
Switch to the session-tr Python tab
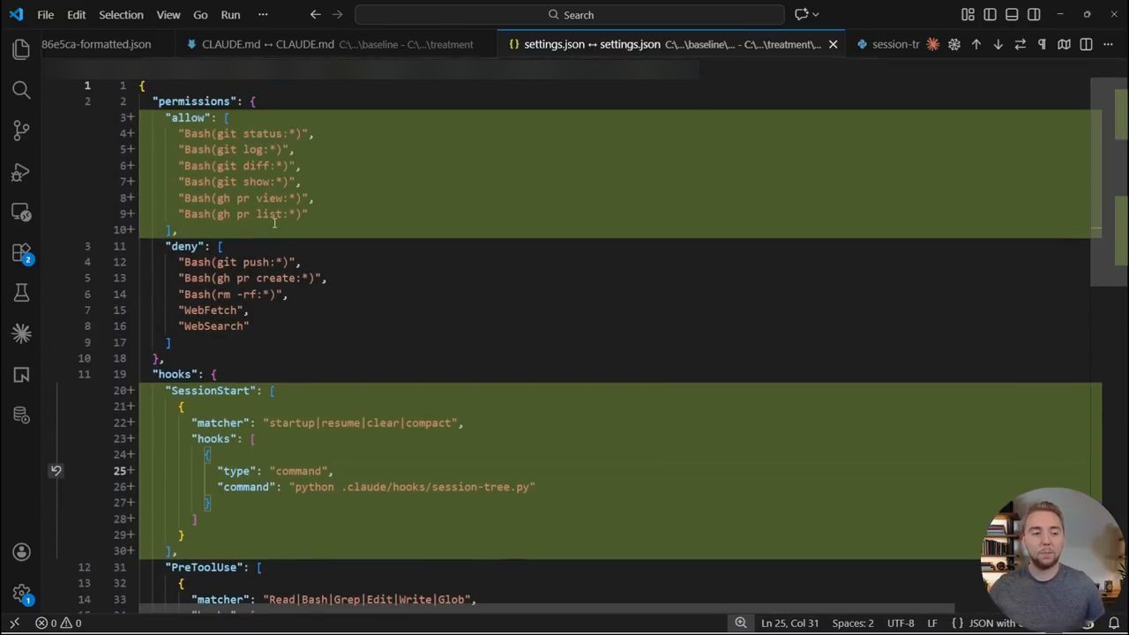[887, 44]
